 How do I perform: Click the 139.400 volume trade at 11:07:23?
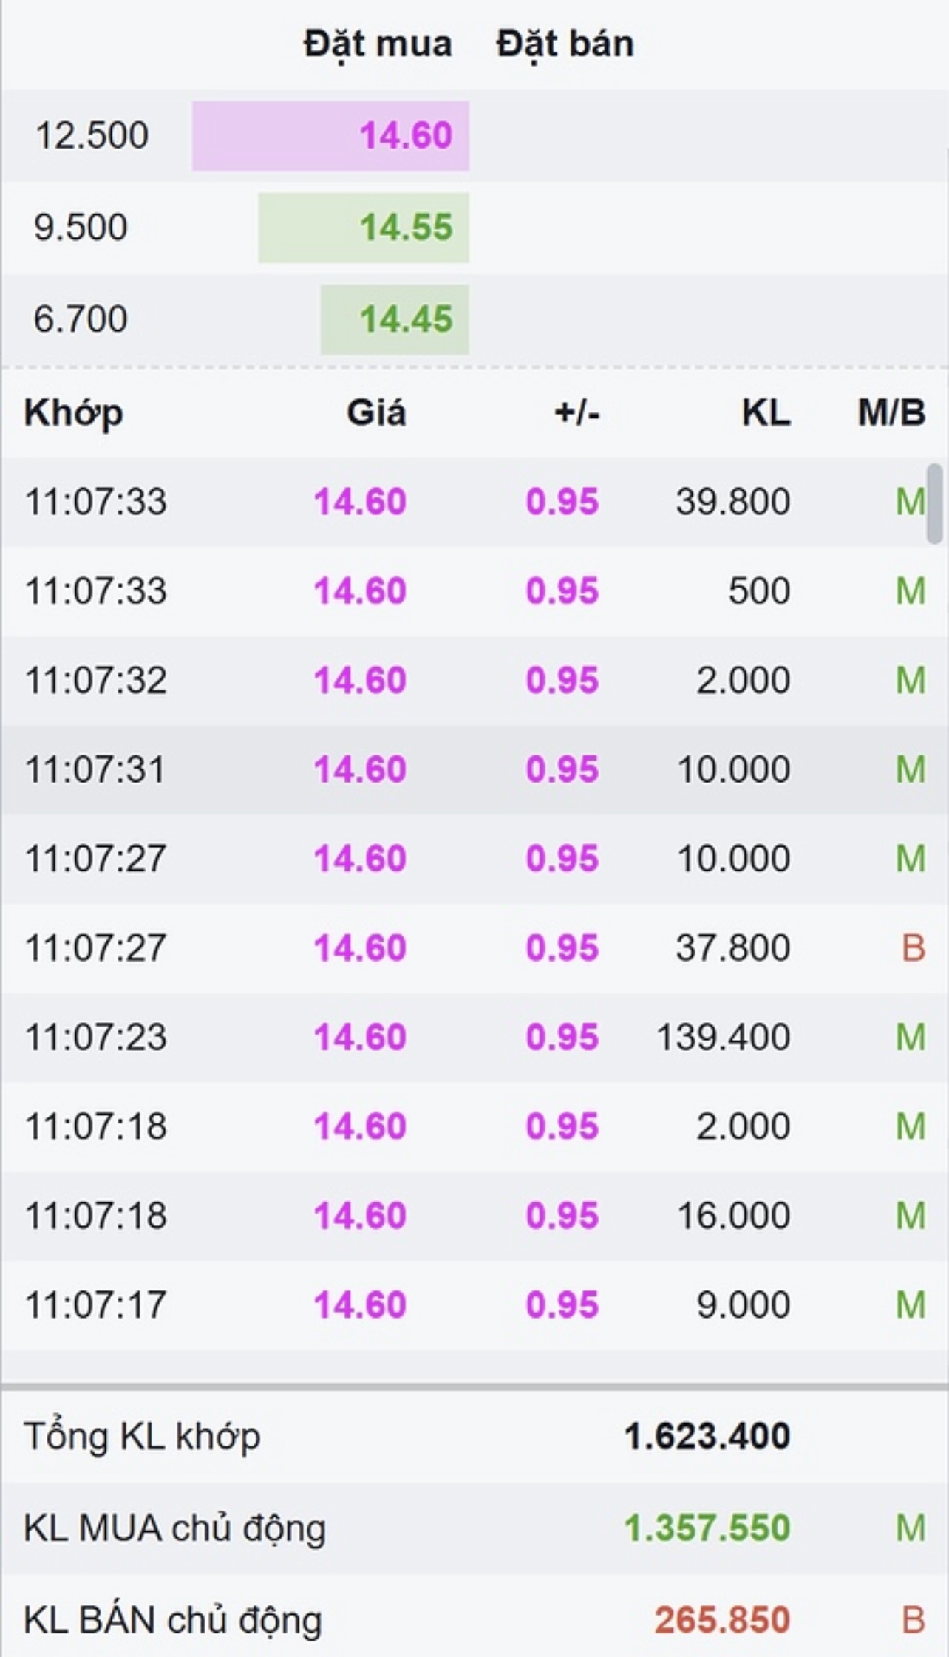pyautogui.click(x=723, y=1037)
